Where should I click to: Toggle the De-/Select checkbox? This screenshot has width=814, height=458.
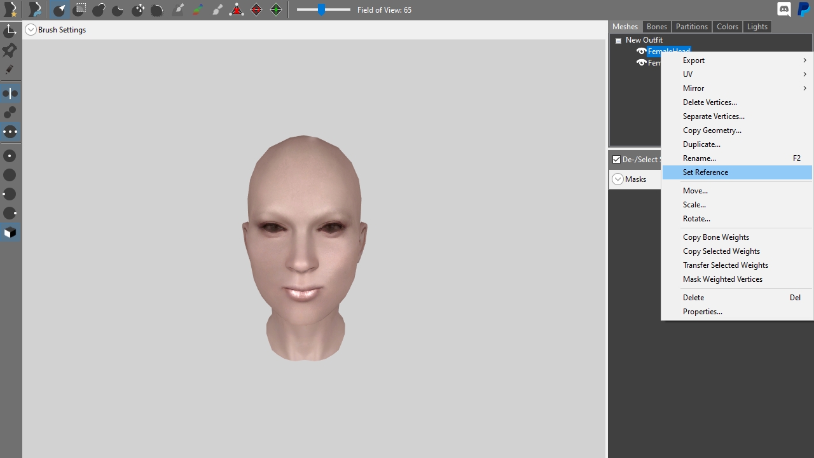616,160
